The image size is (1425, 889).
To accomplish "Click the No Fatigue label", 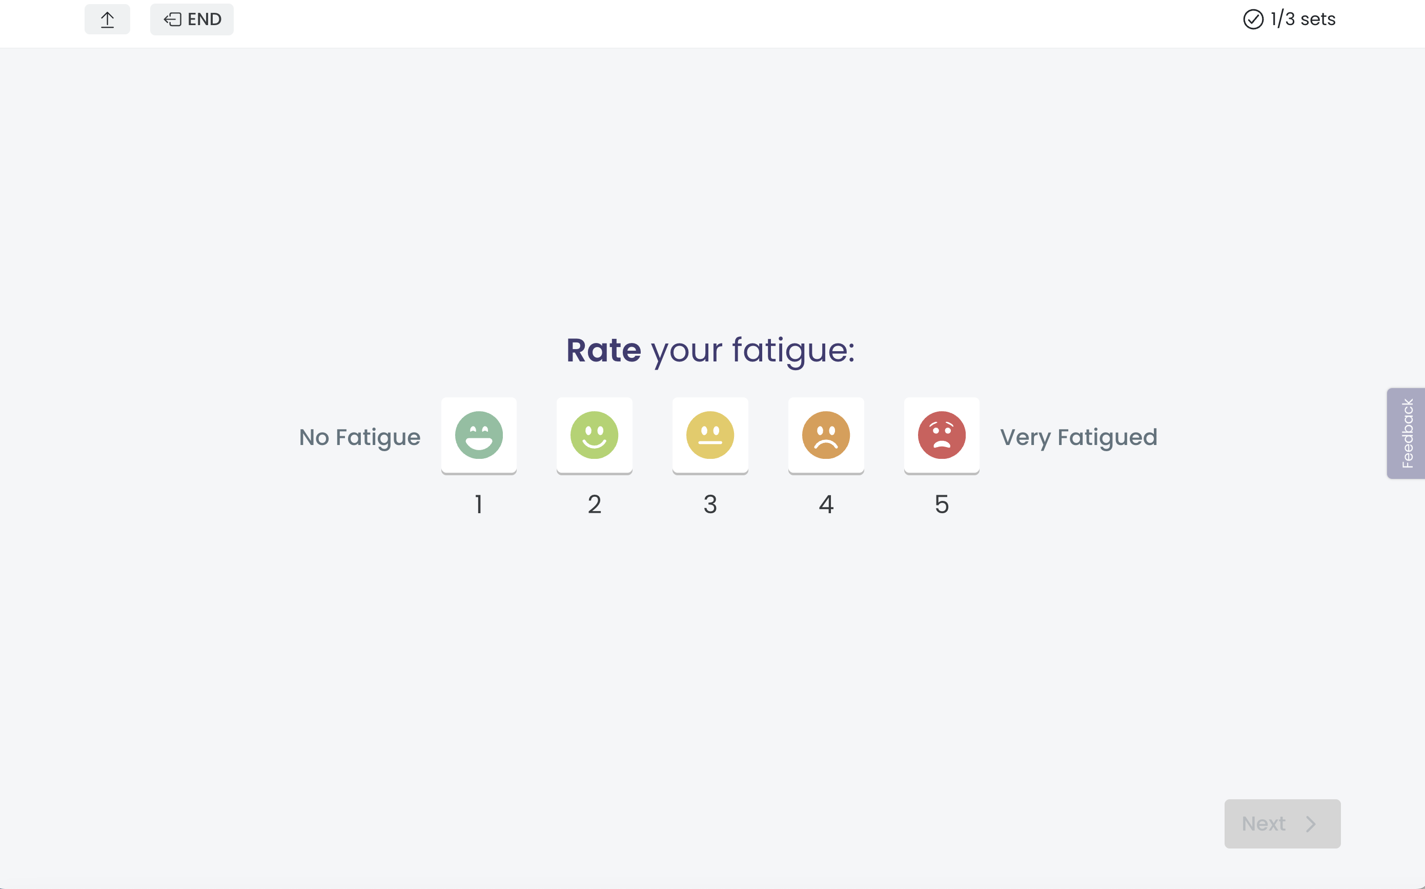I will [x=360, y=437].
